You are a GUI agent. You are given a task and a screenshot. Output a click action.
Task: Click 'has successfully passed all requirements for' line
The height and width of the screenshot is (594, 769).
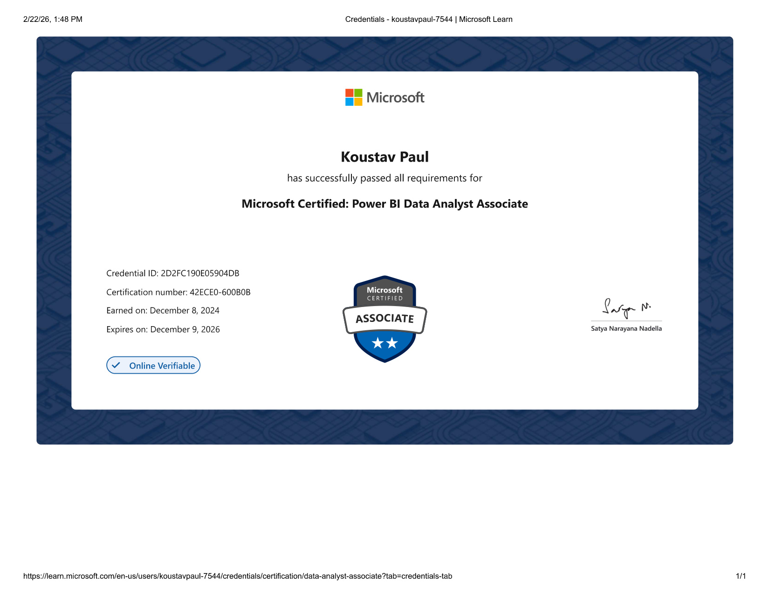pos(385,178)
